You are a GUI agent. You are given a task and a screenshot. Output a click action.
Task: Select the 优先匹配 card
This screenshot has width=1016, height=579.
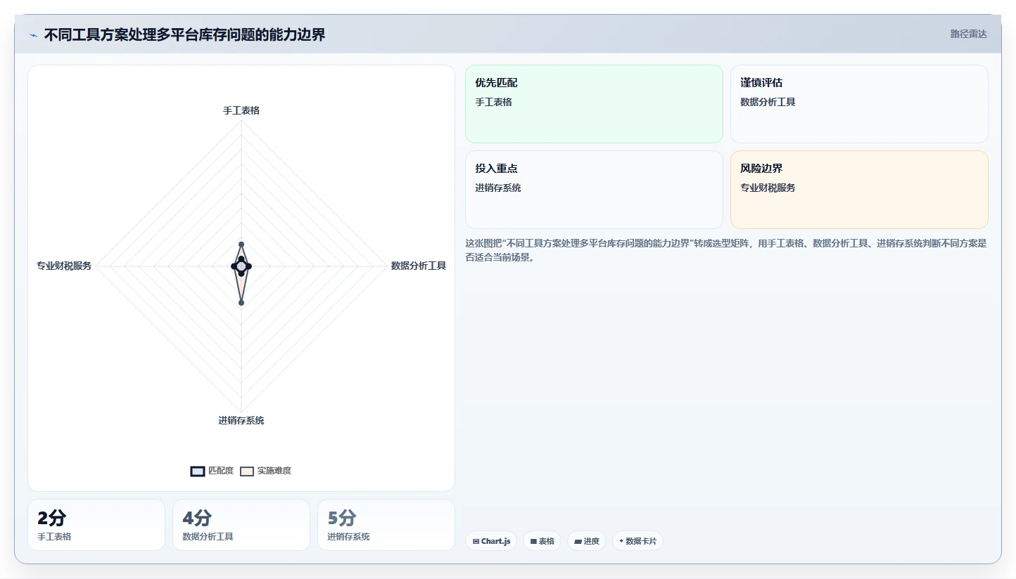point(594,104)
